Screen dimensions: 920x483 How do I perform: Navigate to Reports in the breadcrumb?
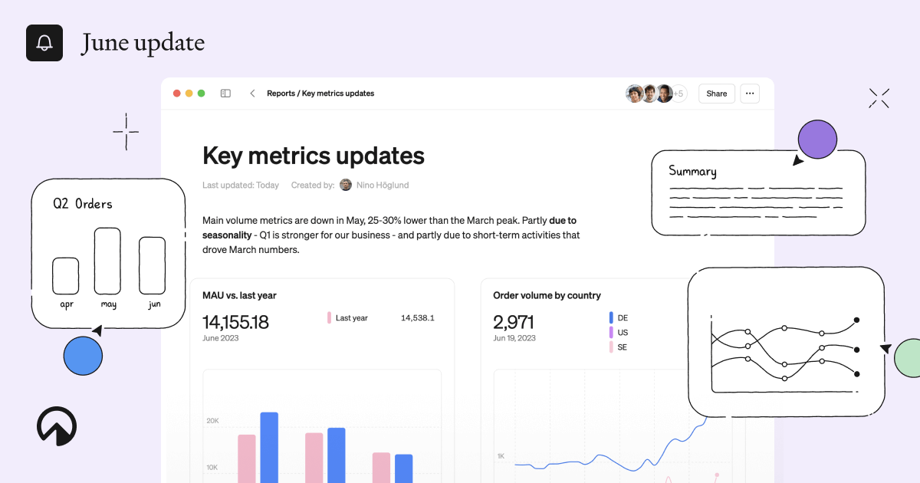(281, 94)
